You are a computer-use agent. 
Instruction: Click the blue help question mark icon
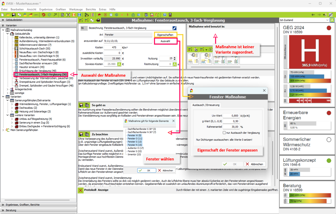point(165,15)
